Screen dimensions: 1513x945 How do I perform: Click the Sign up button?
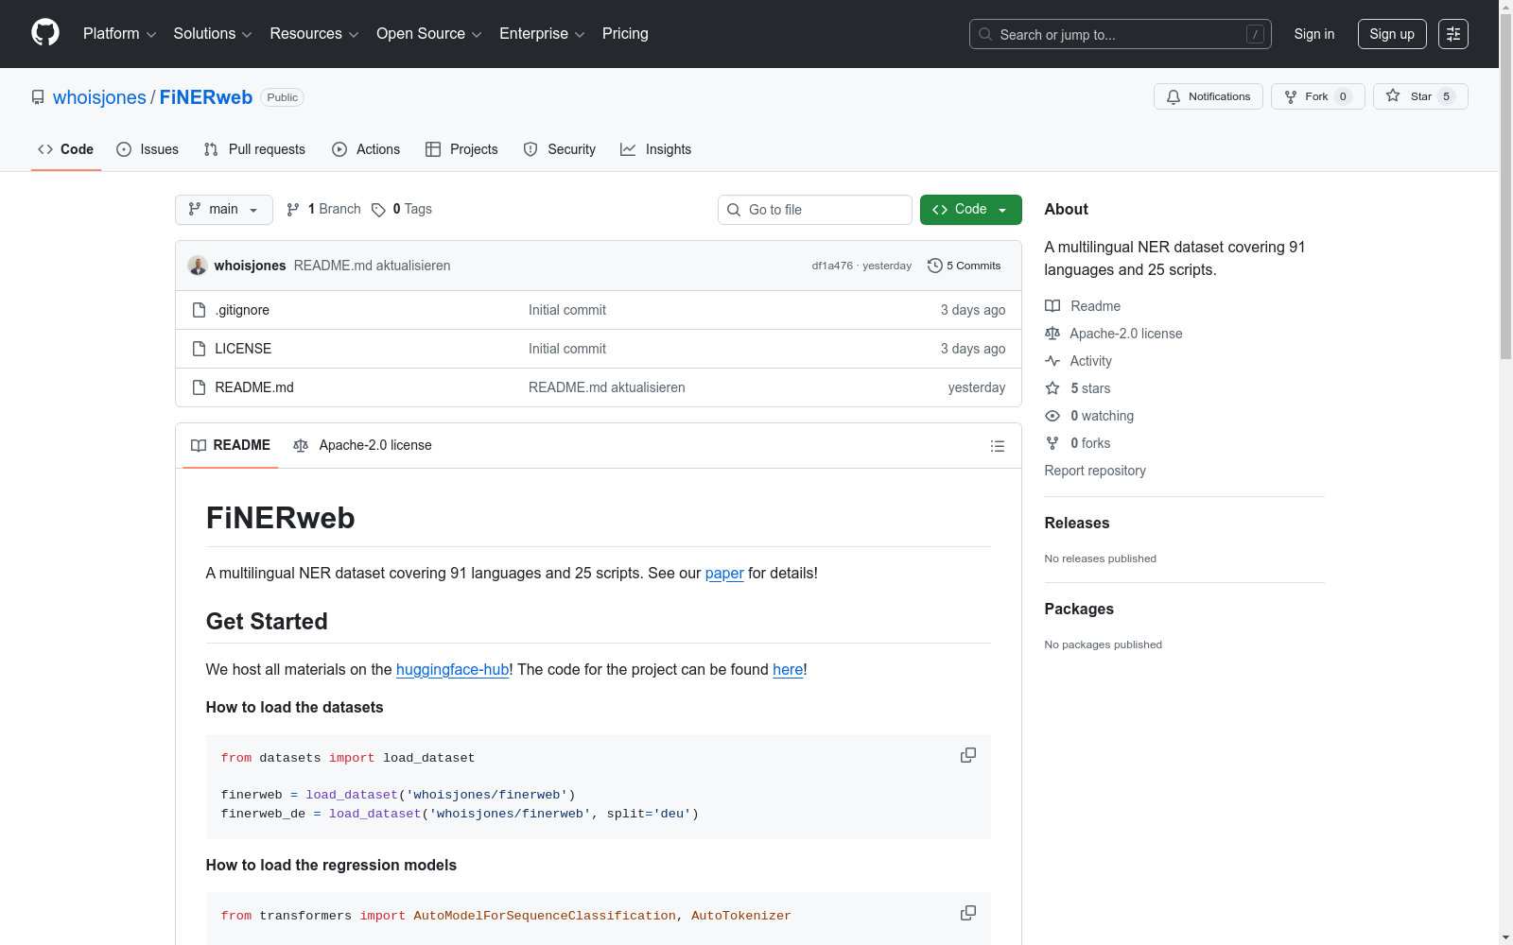tap(1392, 34)
